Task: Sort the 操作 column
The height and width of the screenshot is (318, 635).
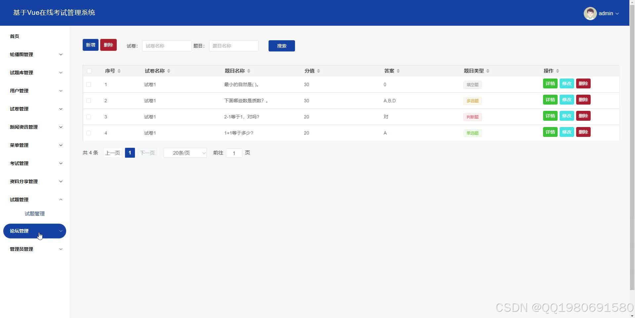Action: pyautogui.click(x=557, y=71)
